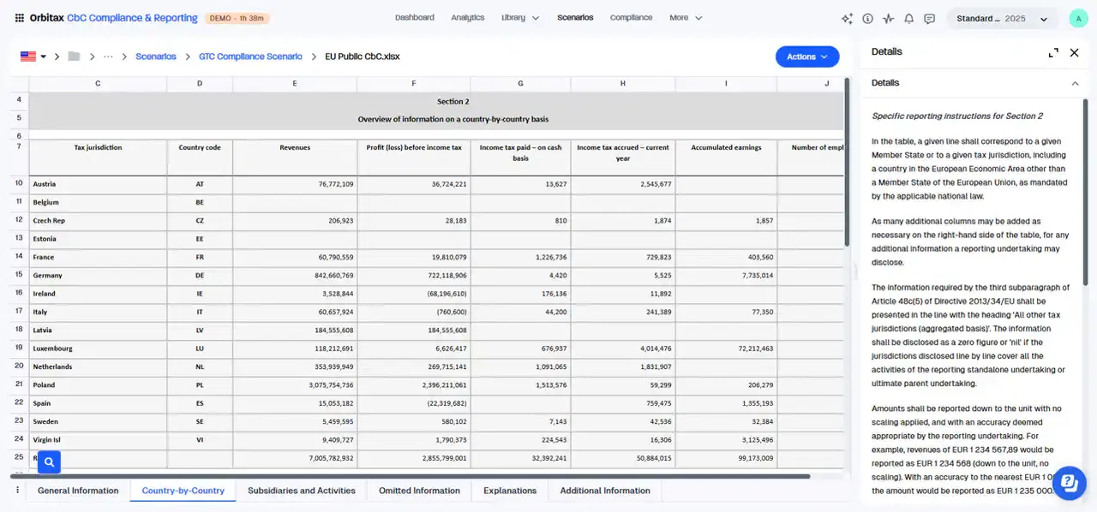Collapse the Details section chevron
Screen dimensions: 1097x512
(1075, 83)
